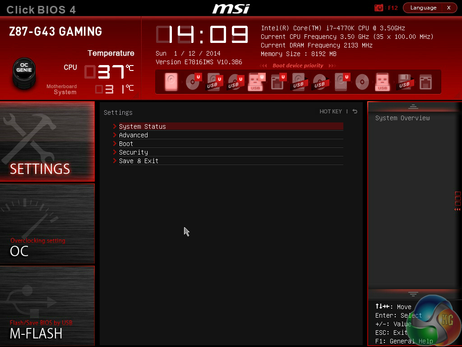The height and width of the screenshot is (347, 462).
Task: Open the SETTINGS section panel
Action: coord(47,141)
